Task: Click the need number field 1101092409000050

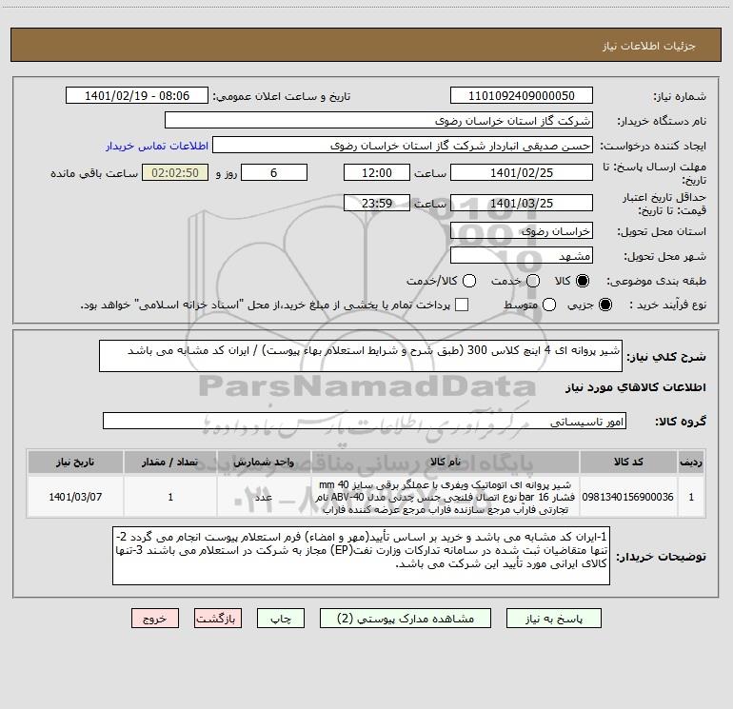Action: tap(522, 95)
